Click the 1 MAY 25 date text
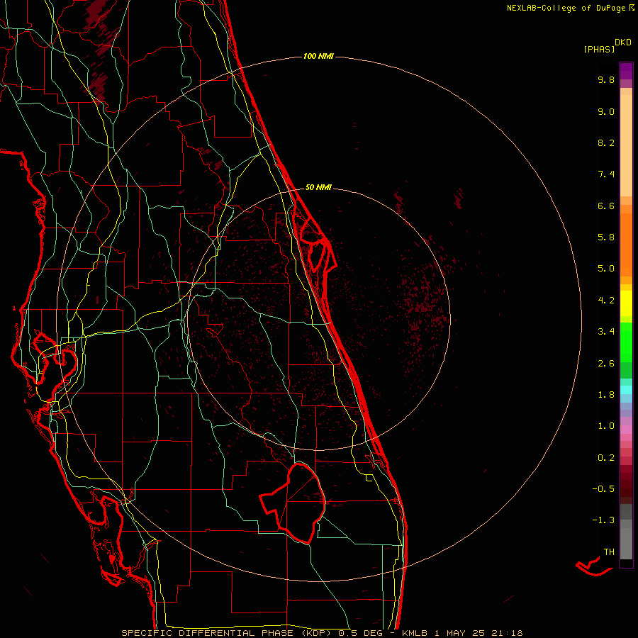This screenshot has height=638, width=638. (459, 633)
